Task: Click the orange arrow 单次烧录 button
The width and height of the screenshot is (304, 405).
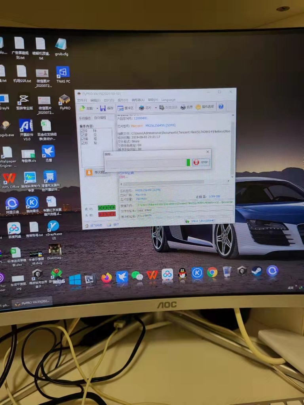Action: click(97, 172)
